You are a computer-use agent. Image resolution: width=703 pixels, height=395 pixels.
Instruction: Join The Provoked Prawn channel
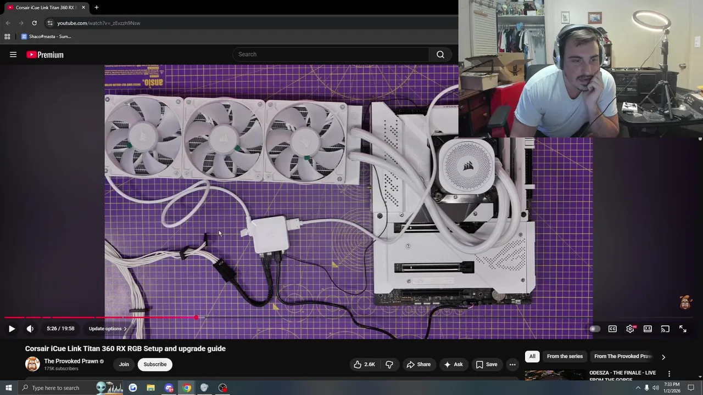(124, 364)
